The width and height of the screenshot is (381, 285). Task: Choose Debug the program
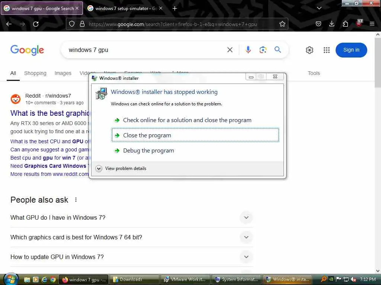coord(195,151)
